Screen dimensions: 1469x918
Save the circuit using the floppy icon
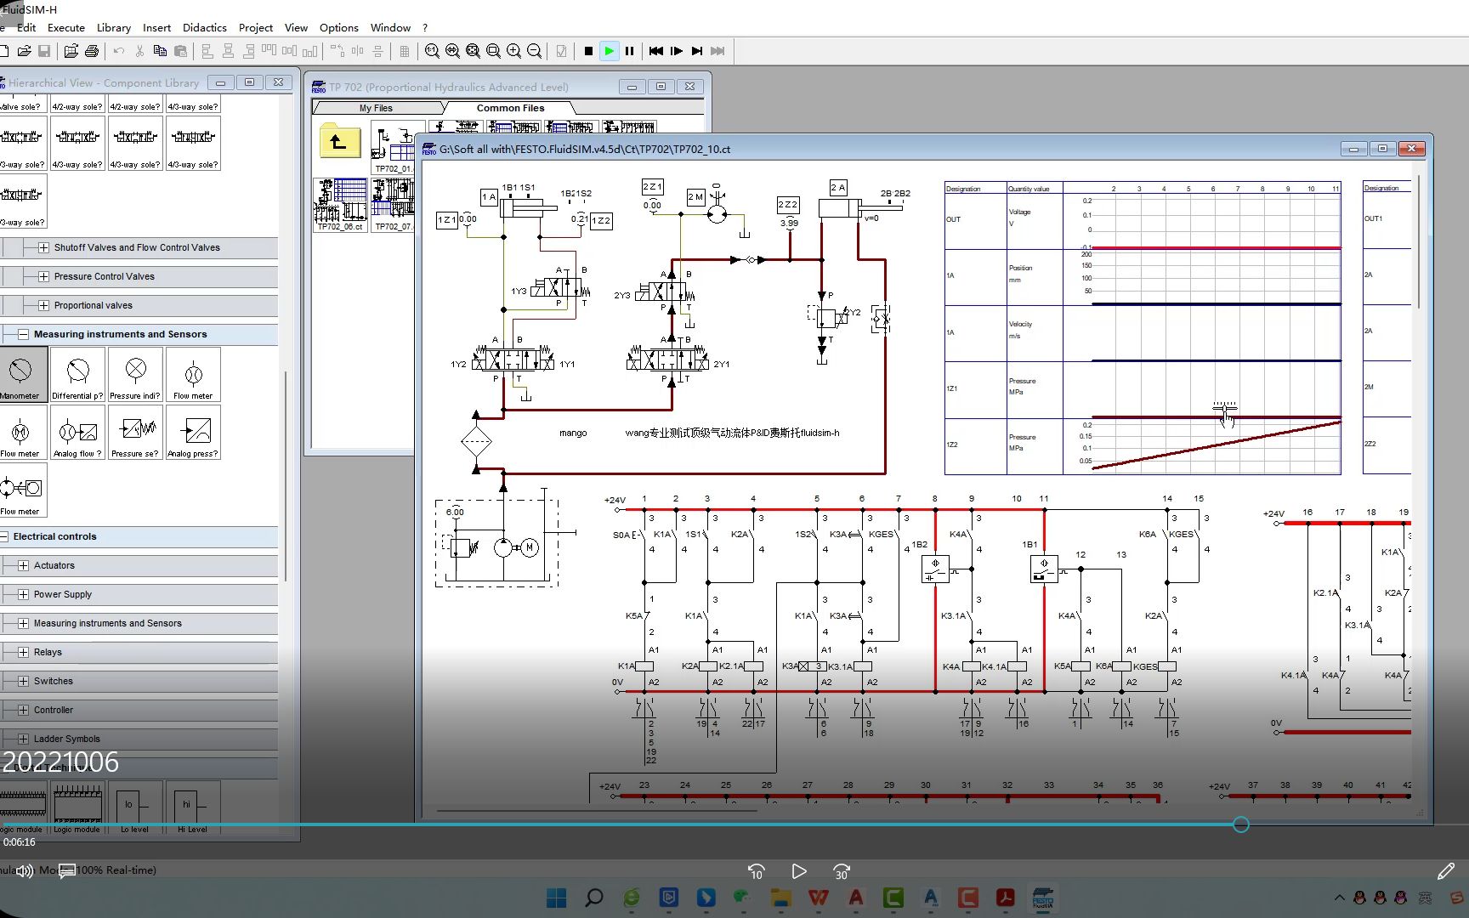pos(44,51)
